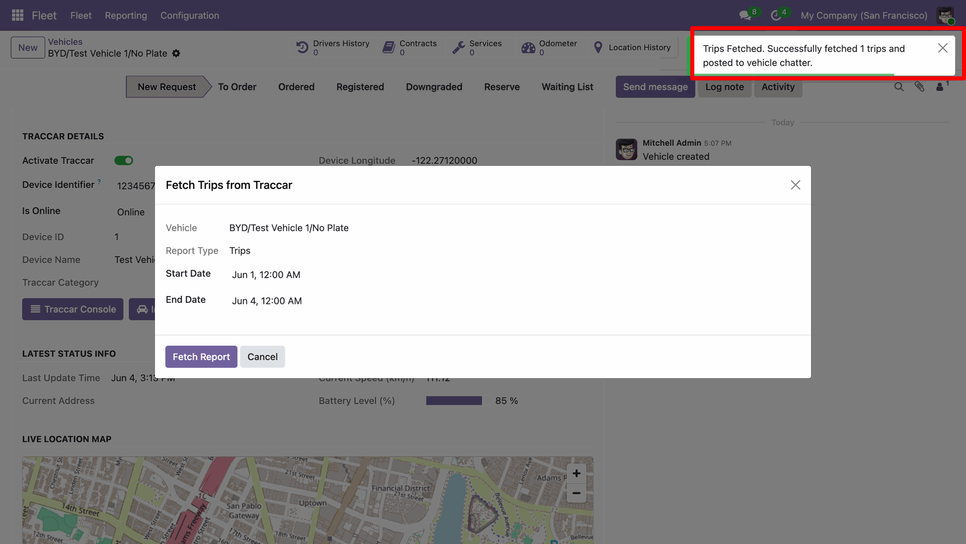Open the company switcher dropdown
The image size is (966, 544).
coord(864,16)
